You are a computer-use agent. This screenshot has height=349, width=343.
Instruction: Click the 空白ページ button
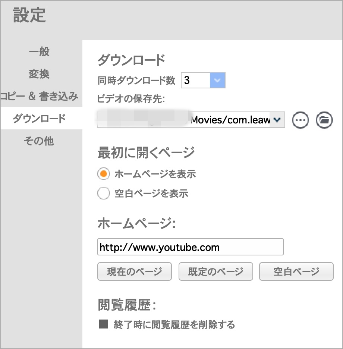[x=296, y=271]
